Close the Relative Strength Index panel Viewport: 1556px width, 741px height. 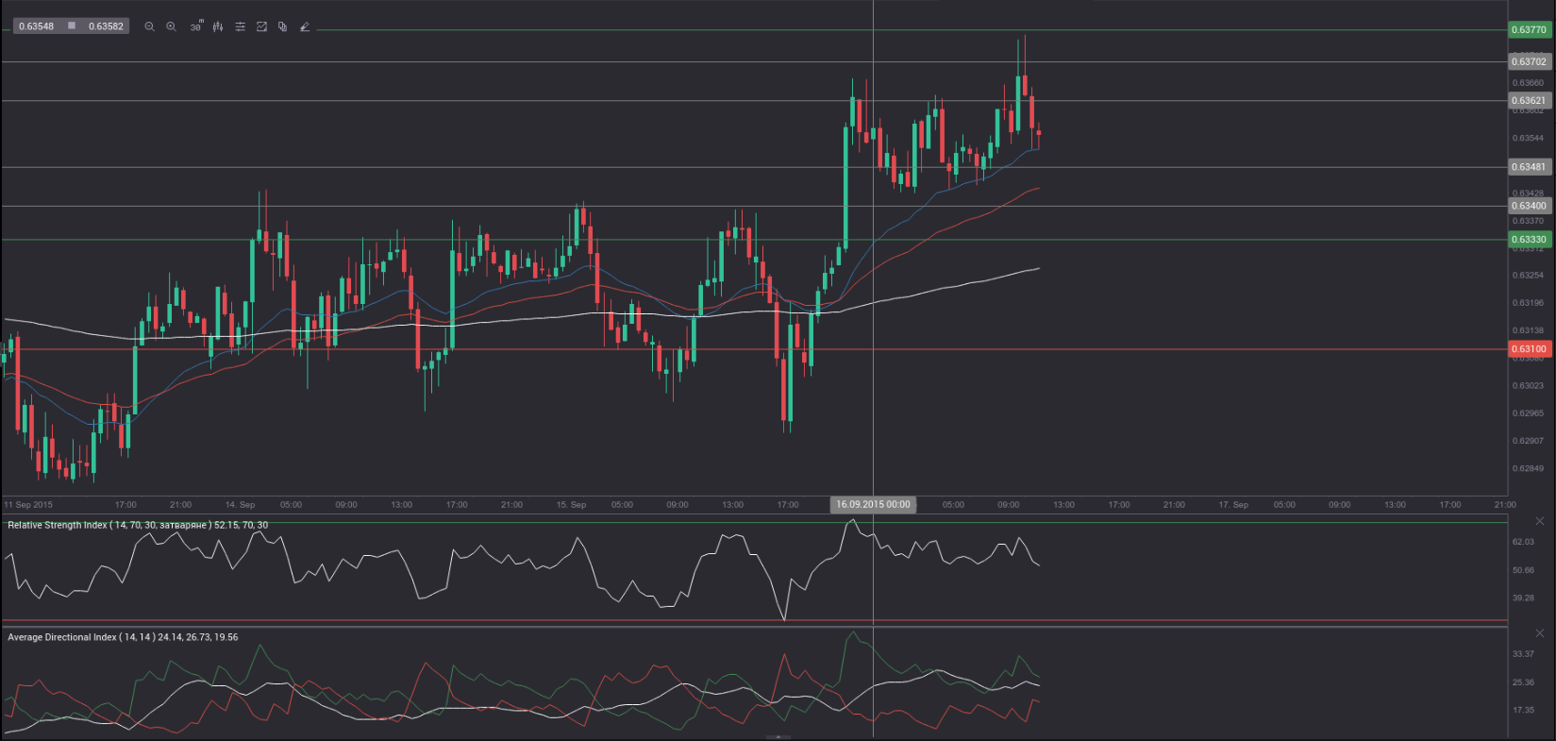tap(1539, 521)
